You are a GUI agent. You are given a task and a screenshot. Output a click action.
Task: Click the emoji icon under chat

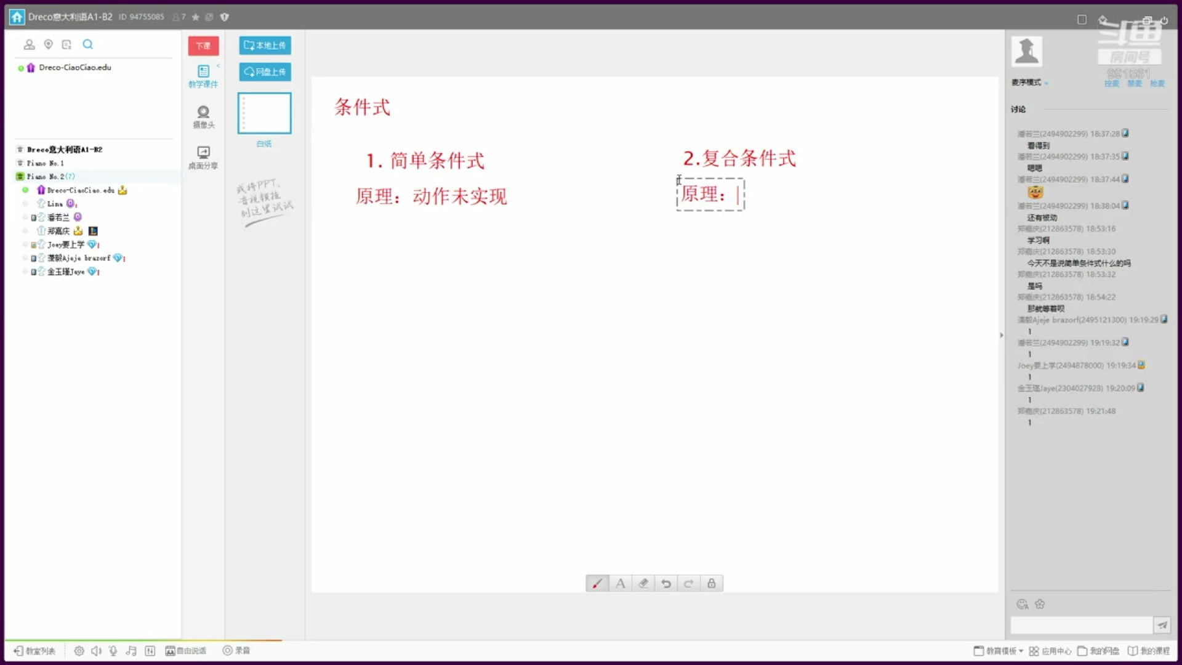pyautogui.click(x=1023, y=604)
